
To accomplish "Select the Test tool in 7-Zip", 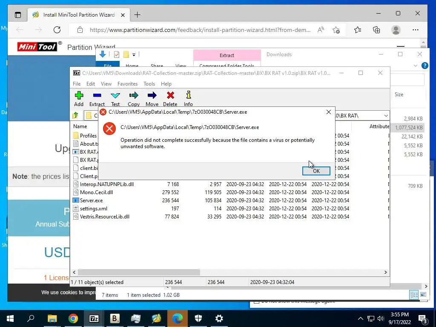I will pos(115,99).
